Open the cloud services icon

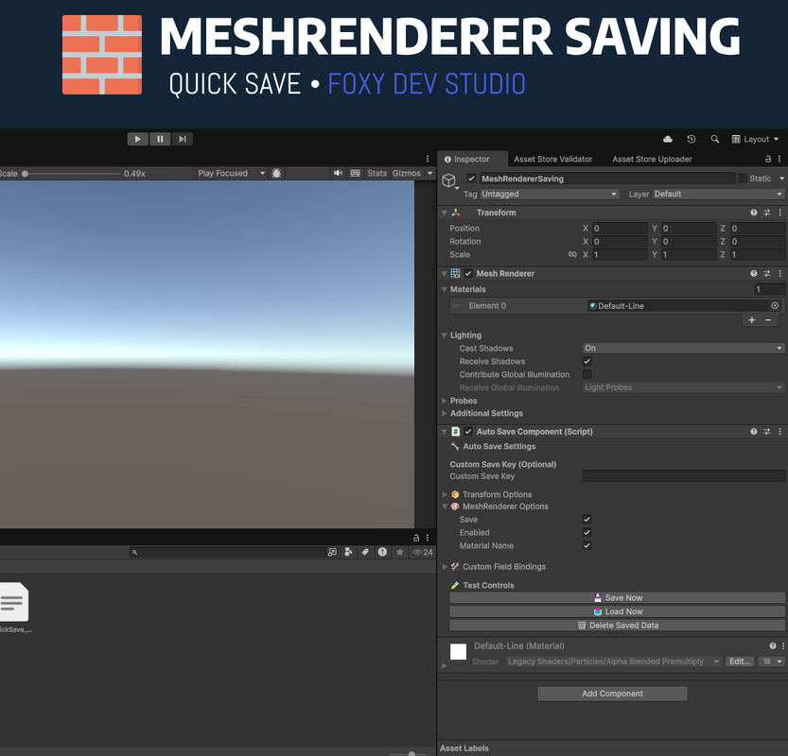[668, 139]
